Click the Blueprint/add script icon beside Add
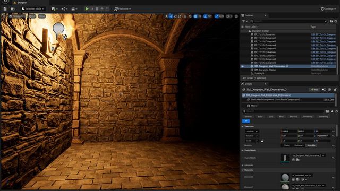The width and height of the screenshot is (340, 191). pyautogui.click(x=324, y=90)
